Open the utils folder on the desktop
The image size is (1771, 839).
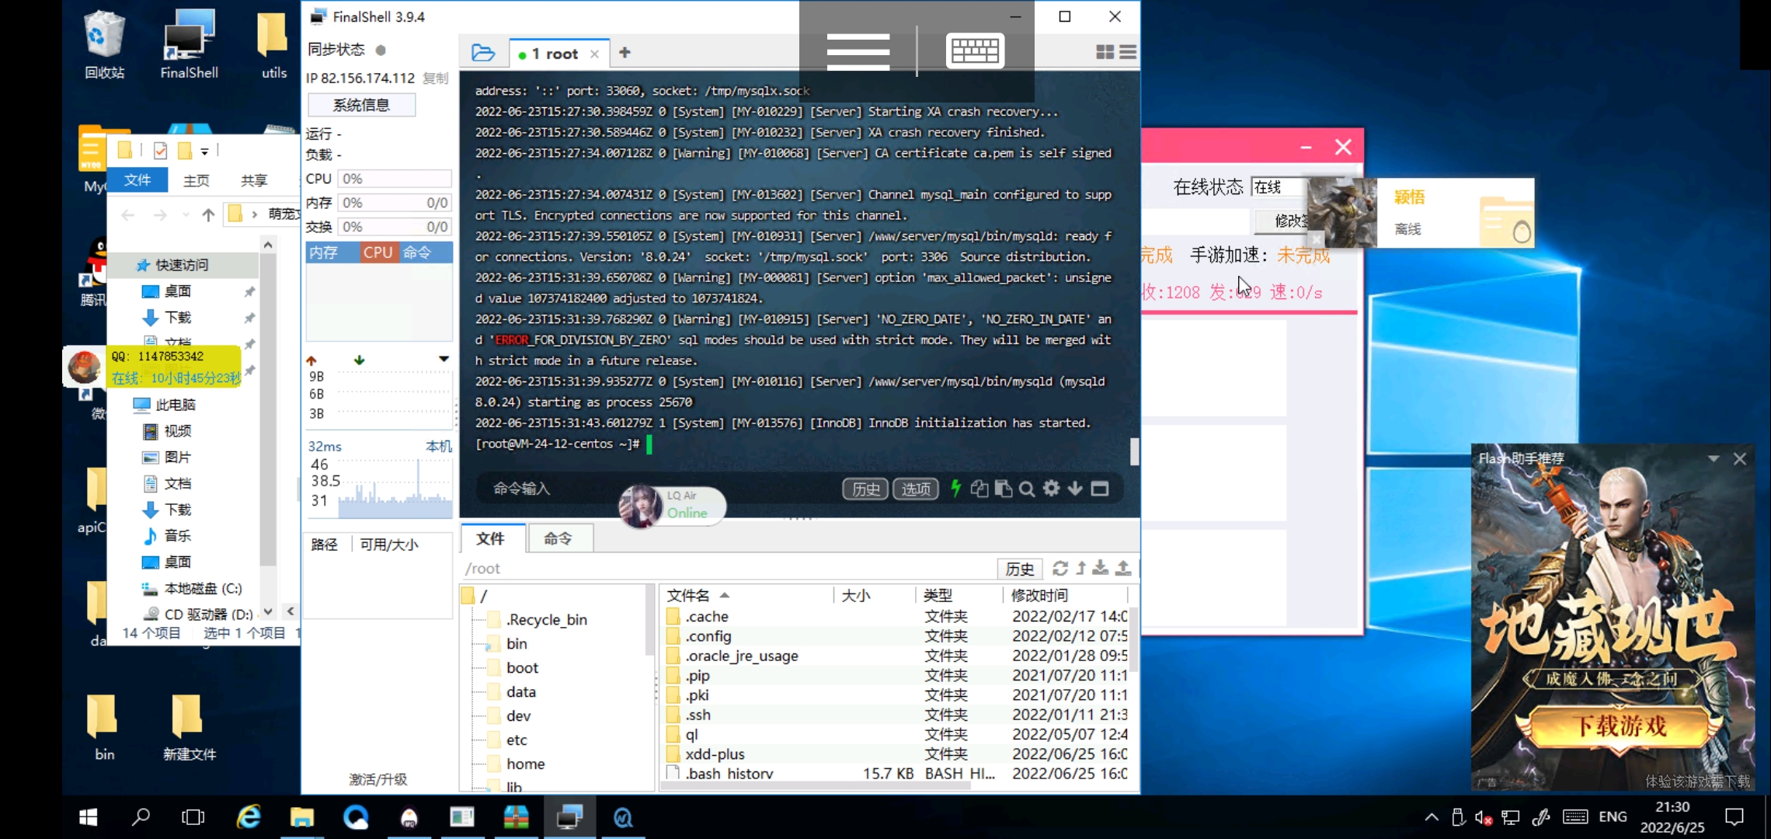tap(273, 44)
